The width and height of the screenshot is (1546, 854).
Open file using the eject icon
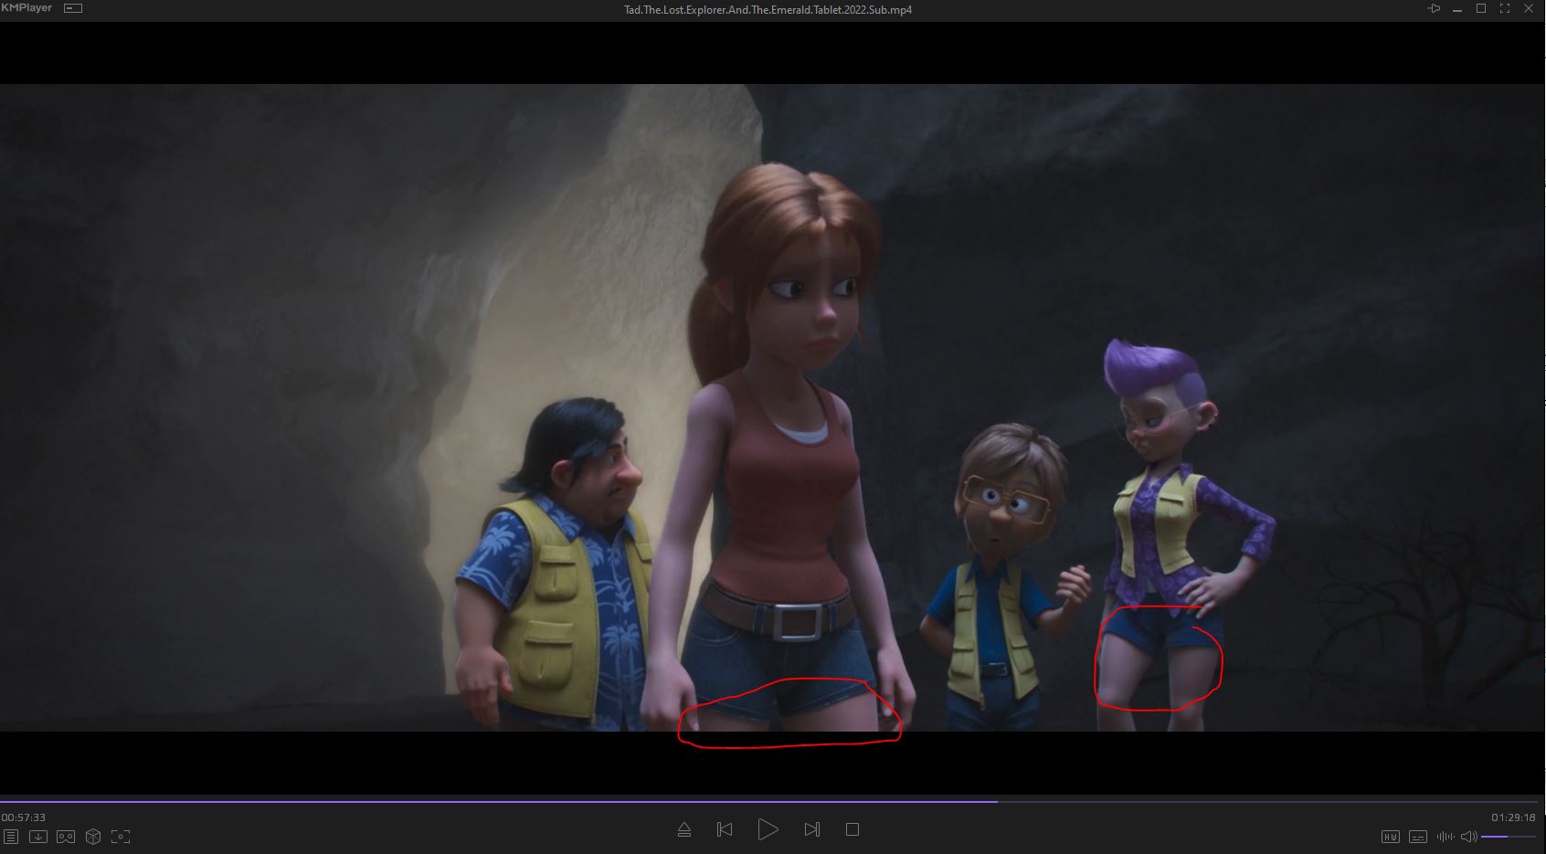684,829
